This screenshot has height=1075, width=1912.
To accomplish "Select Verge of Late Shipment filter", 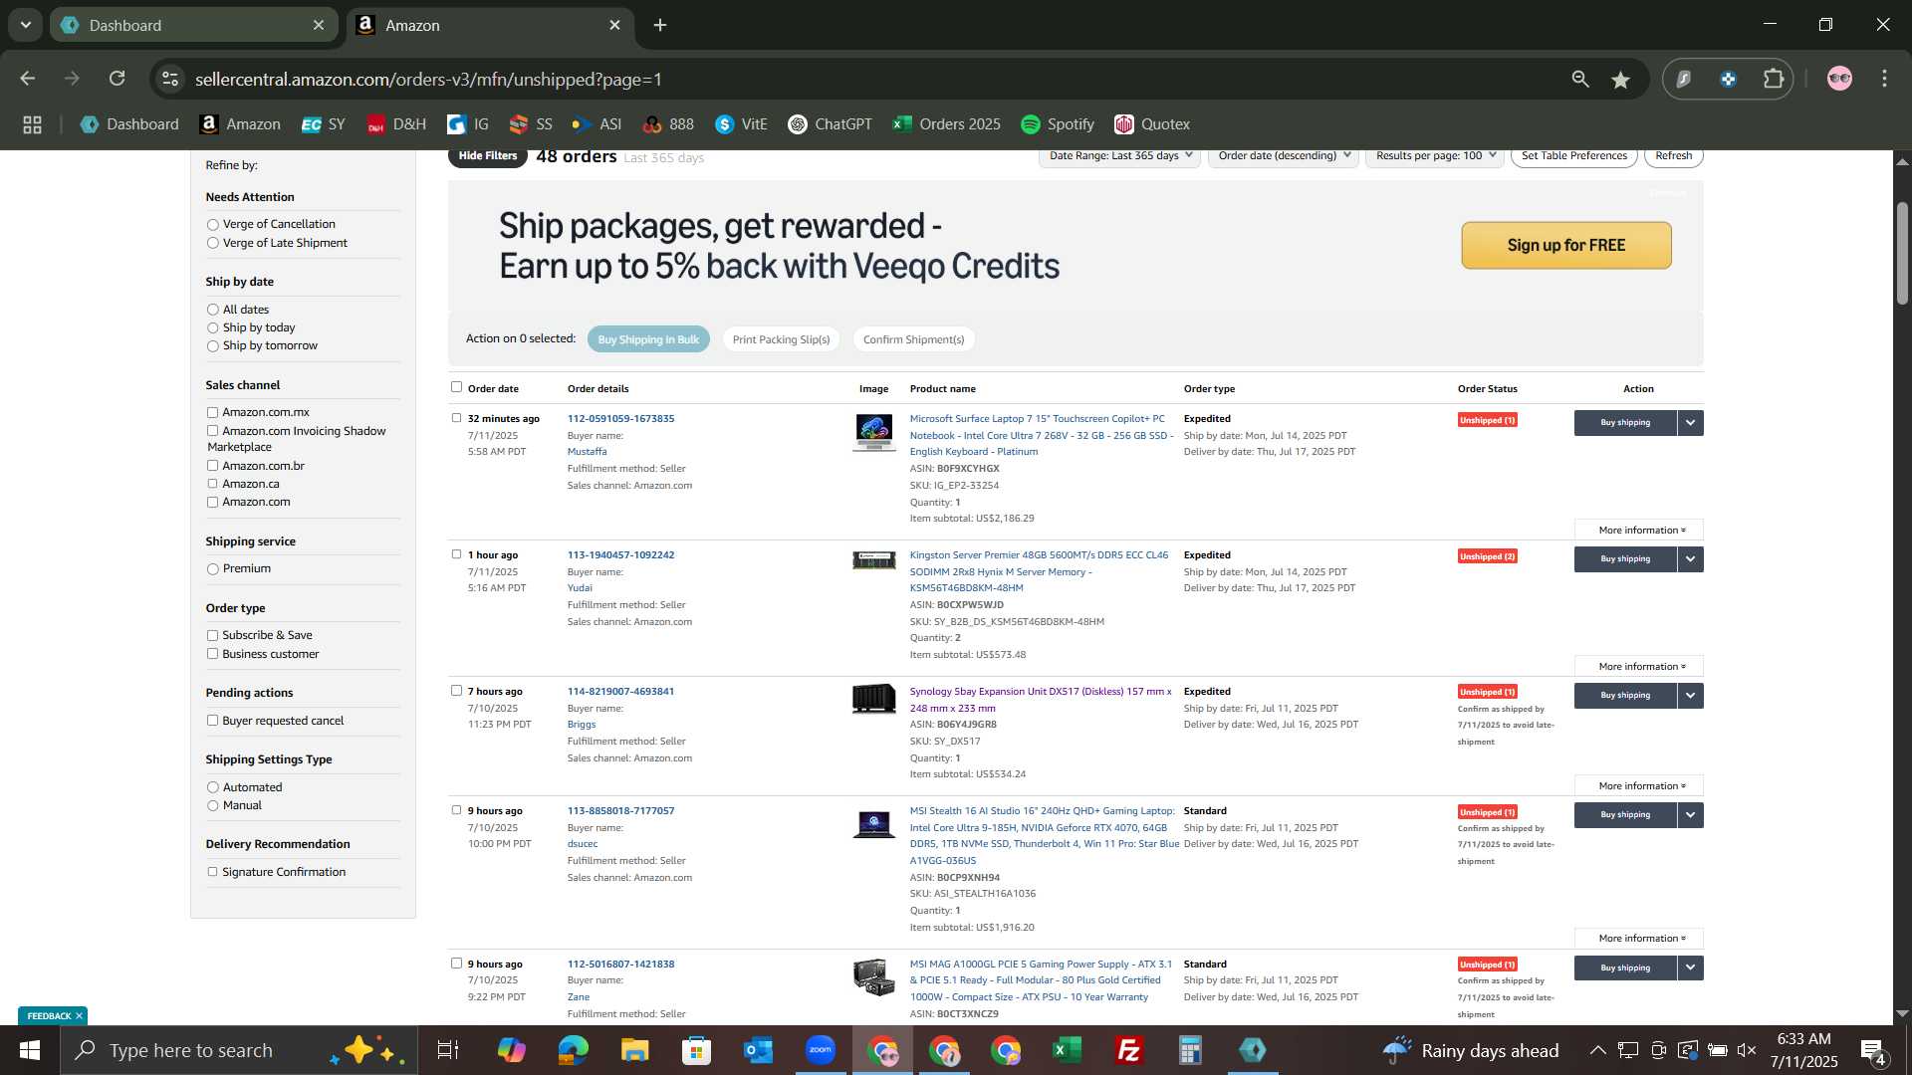I will pos(212,243).
